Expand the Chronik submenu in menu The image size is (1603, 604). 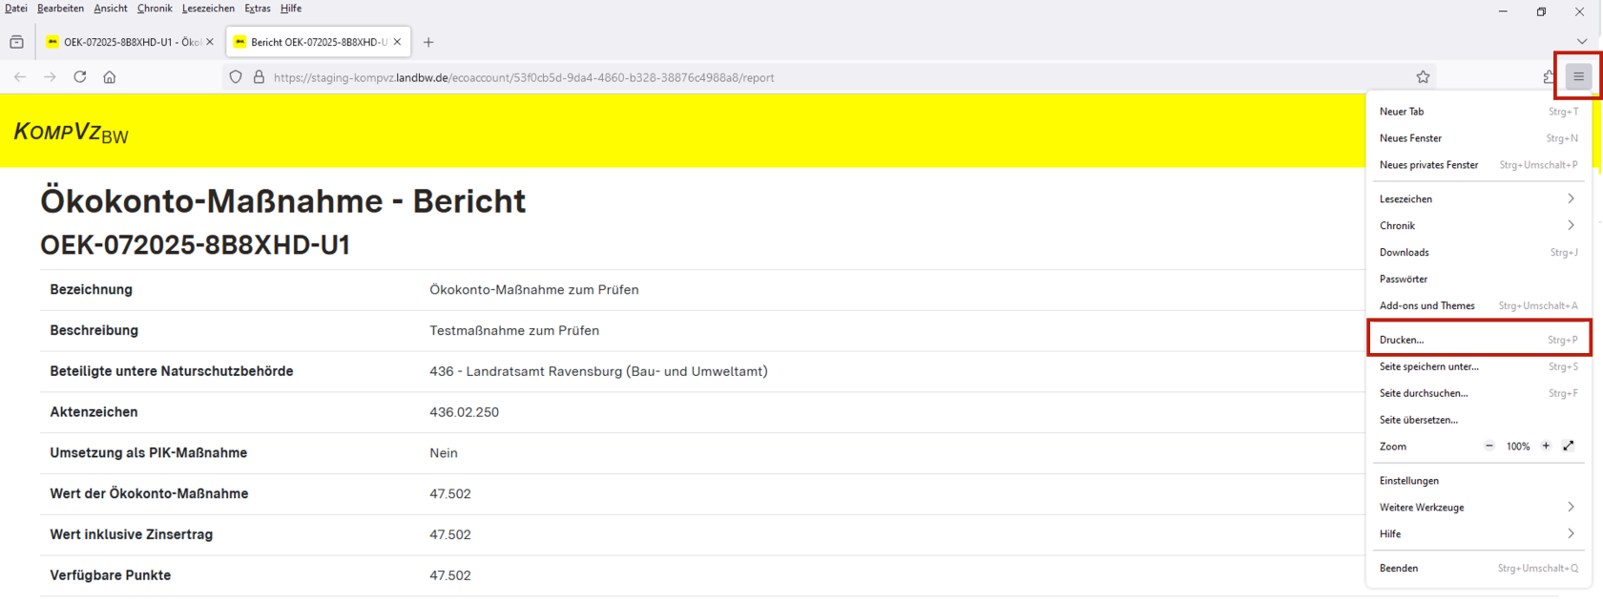coord(1476,225)
